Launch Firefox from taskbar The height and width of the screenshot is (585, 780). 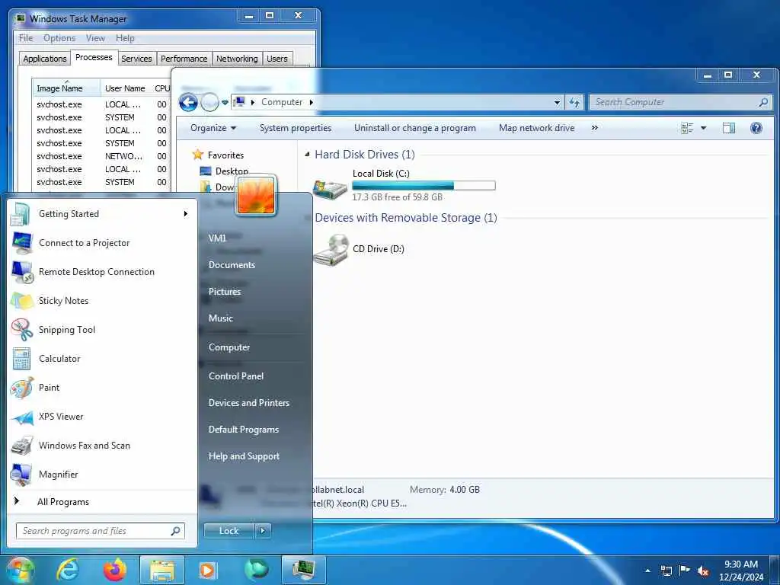pos(115,570)
